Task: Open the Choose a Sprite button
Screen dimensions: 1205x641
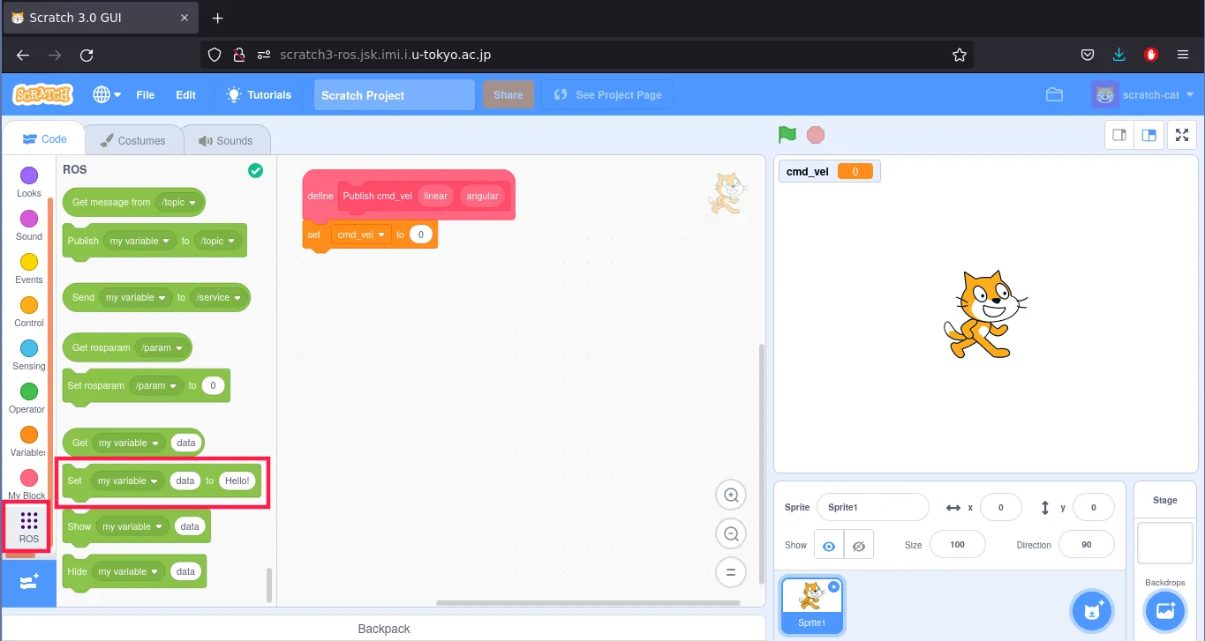Action: click(1091, 610)
